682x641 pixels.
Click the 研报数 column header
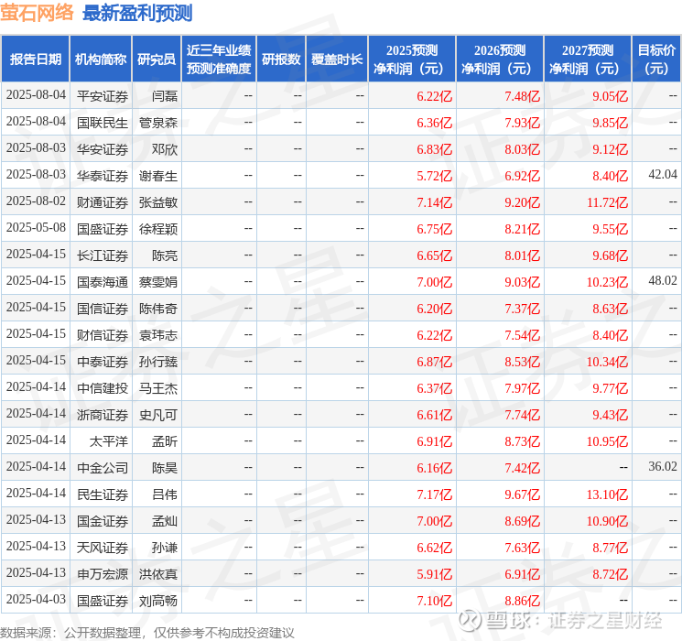click(x=281, y=60)
